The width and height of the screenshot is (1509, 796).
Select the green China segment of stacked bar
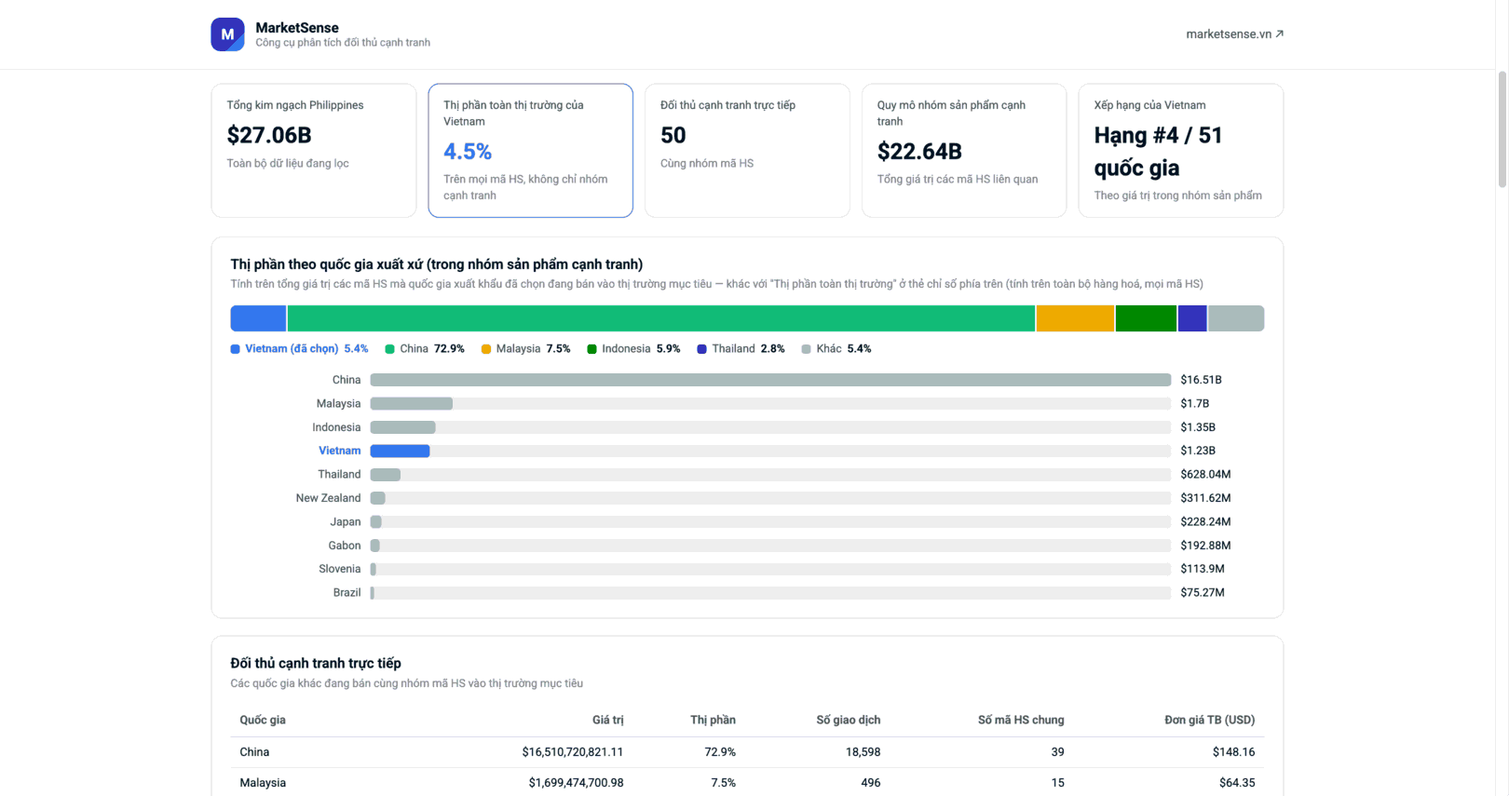[661, 318]
